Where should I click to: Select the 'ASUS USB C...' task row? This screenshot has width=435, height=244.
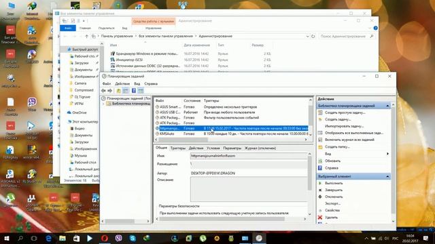pyautogui.click(x=232, y=113)
